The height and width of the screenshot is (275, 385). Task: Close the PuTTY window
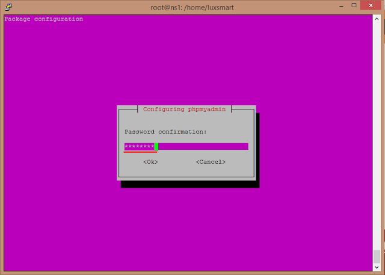[x=371, y=5]
